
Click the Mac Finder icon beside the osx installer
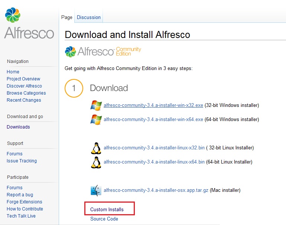tap(96, 190)
